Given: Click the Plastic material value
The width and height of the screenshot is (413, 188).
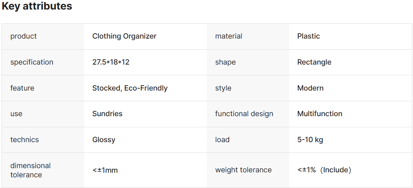Looking at the screenshot, I should click(309, 36).
